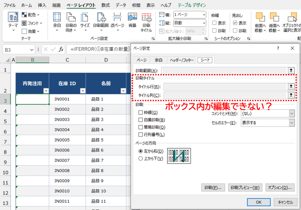Switch to the 数式 ribbon tab
Image resolution: width=301 pixels, height=210 pixels.
[106, 5]
